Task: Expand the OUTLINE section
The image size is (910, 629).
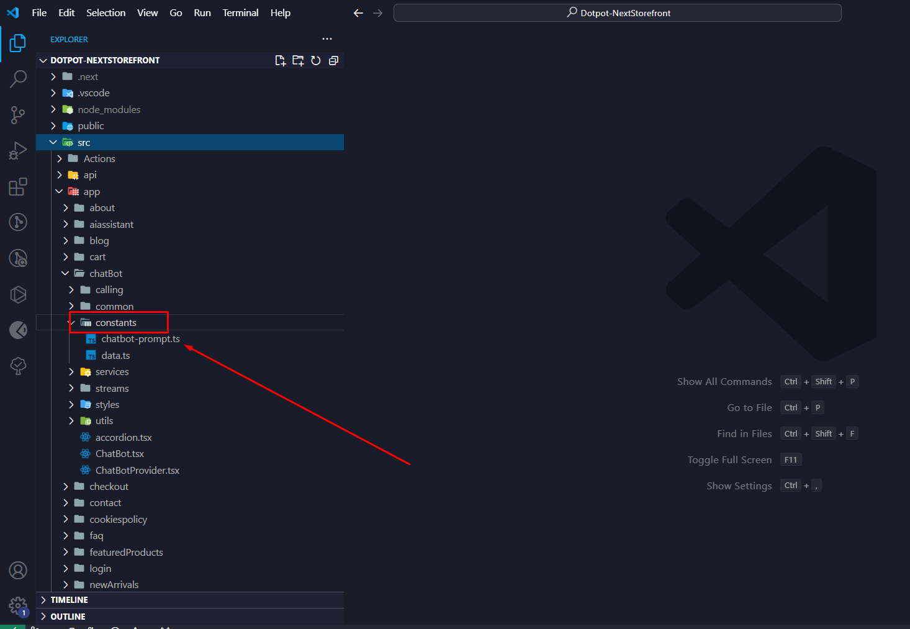Action: pos(190,617)
